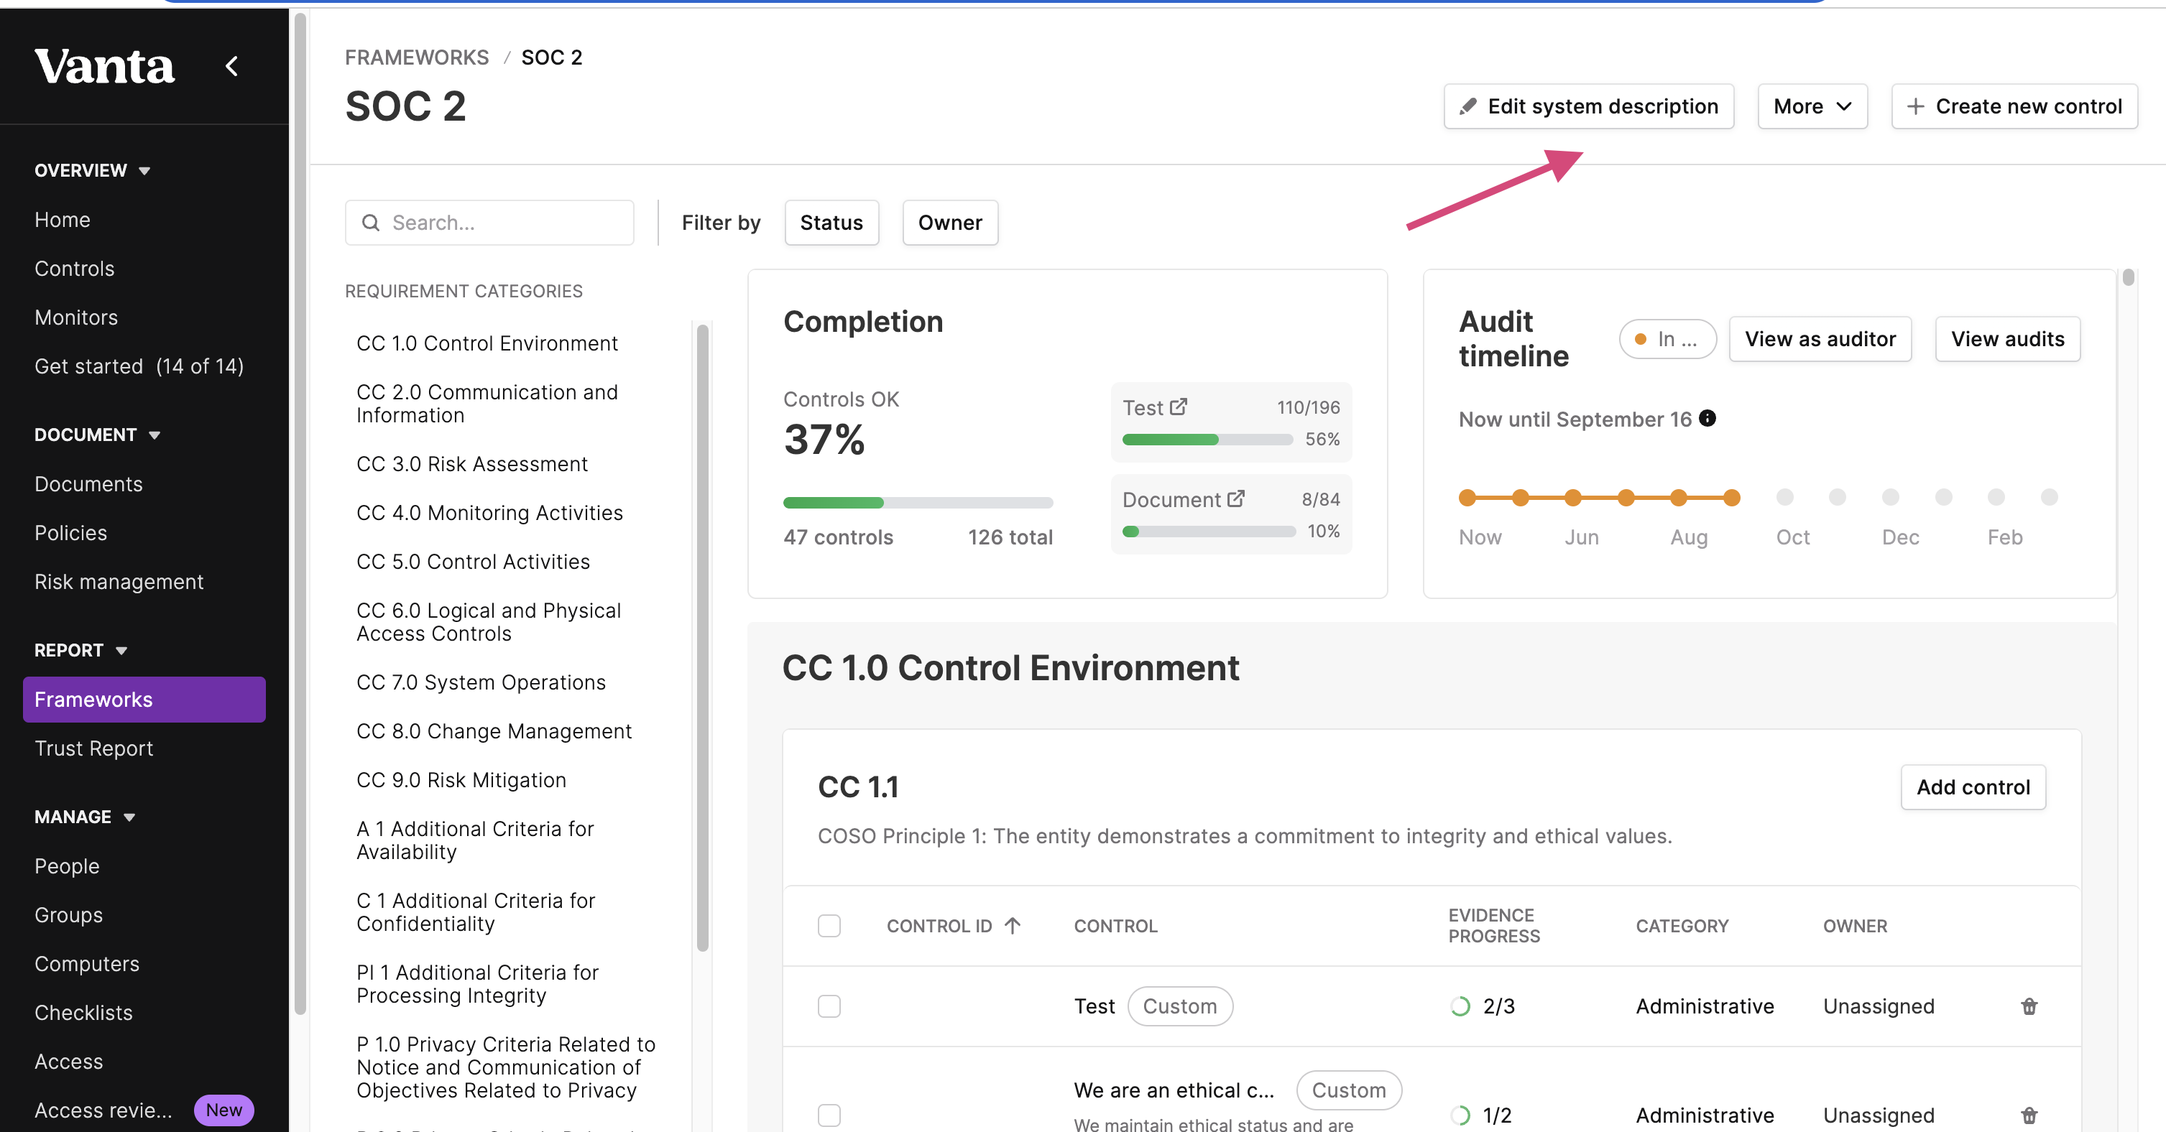
Task: Click Add control for CC 1.1
Action: pyautogui.click(x=1973, y=787)
